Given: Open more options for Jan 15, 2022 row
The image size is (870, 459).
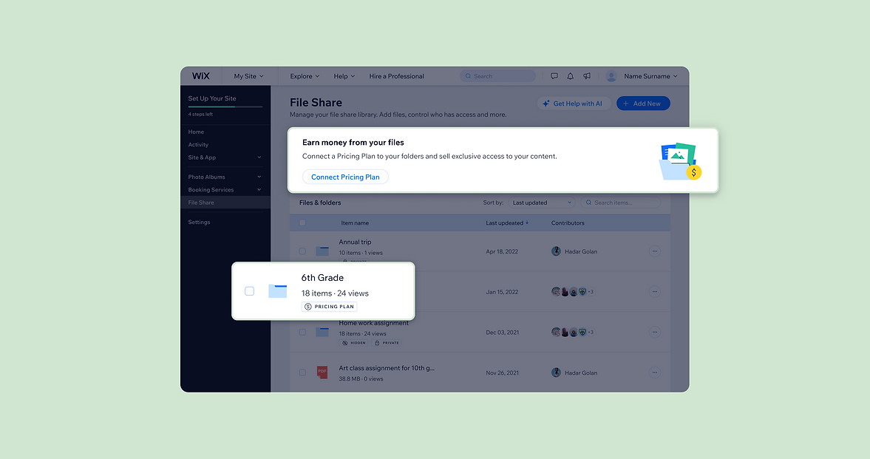Looking at the screenshot, I should (x=655, y=292).
